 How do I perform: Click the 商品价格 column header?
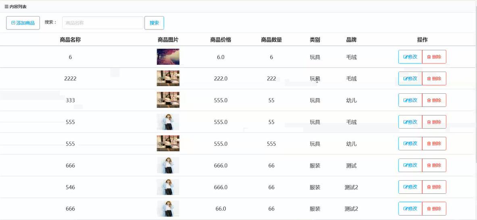click(x=221, y=40)
